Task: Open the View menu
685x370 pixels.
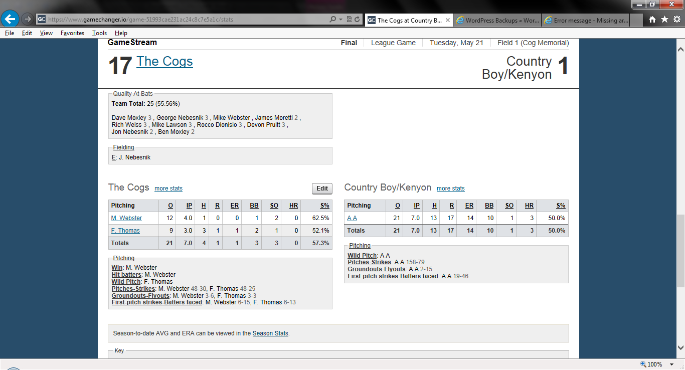Action: 46,33
